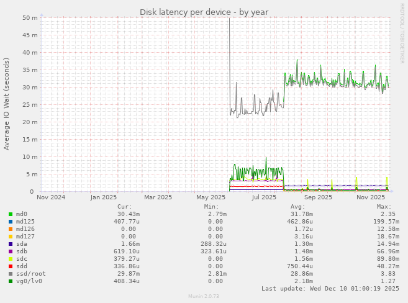The height and width of the screenshot is (303, 408).
Task: Click md0 current value 30.43m
Action: click(129, 214)
